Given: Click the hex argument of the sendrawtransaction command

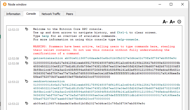Looking at the screenshot, I should (107, 92).
